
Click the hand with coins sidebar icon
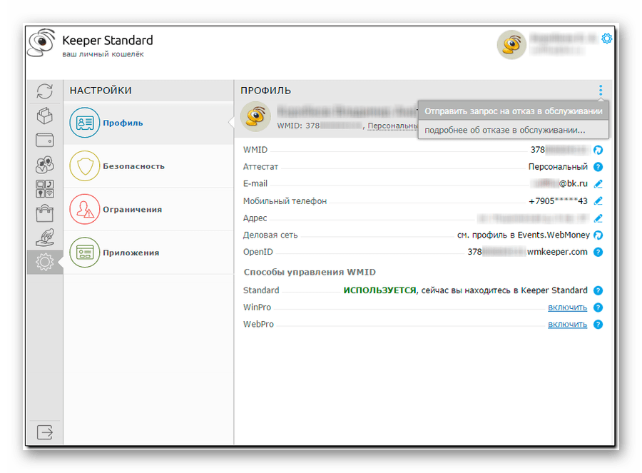point(45,238)
